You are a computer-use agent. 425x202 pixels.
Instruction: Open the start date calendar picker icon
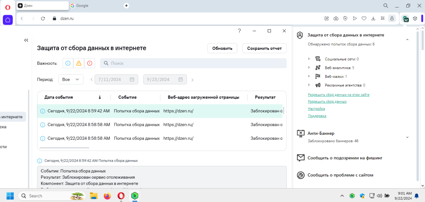pyautogui.click(x=132, y=80)
